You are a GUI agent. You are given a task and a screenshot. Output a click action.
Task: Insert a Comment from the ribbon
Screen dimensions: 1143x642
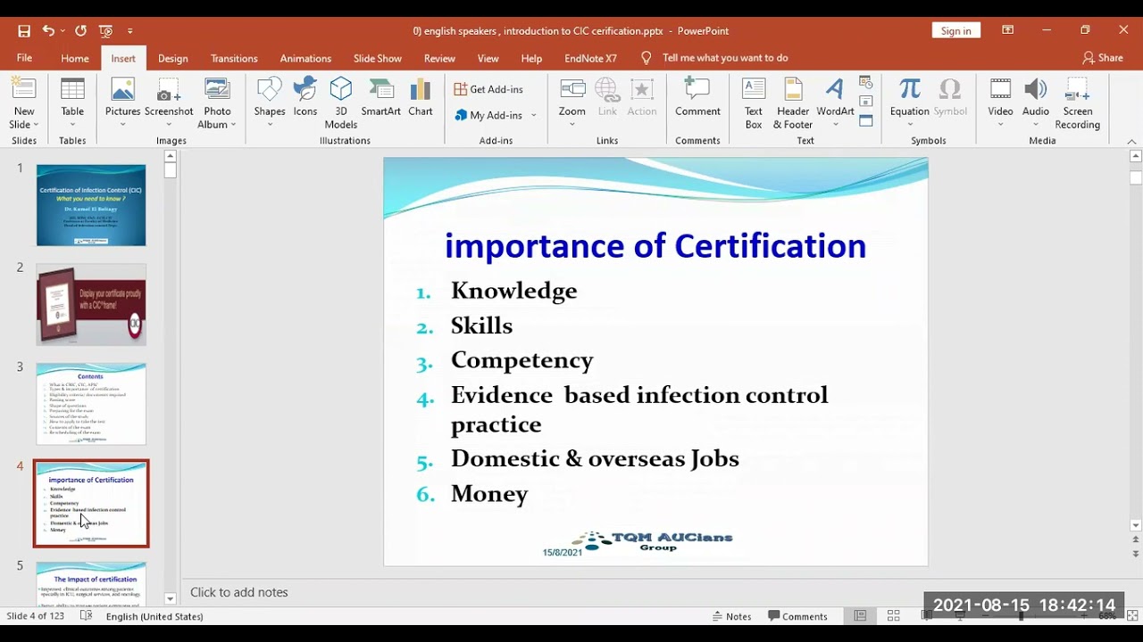[697, 98]
